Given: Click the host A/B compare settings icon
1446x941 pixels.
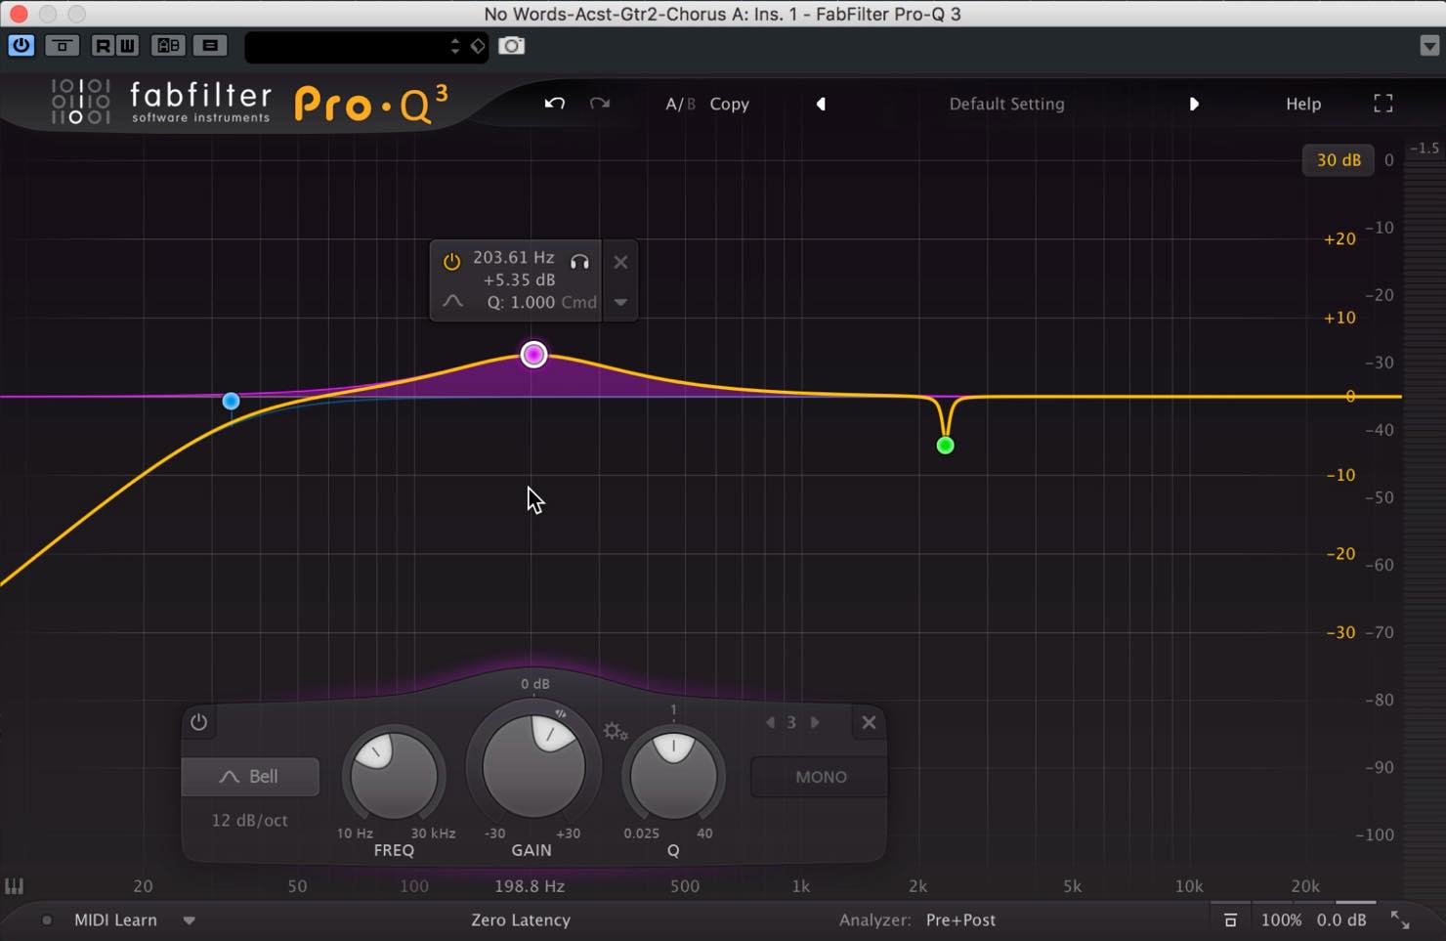Looking at the screenshot, I should (x=168, y=46).
